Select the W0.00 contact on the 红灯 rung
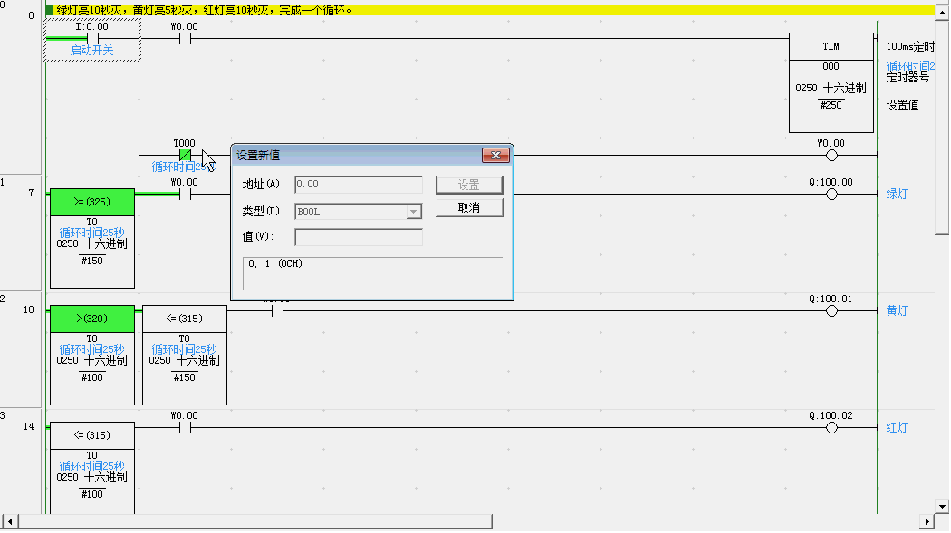 185,428
